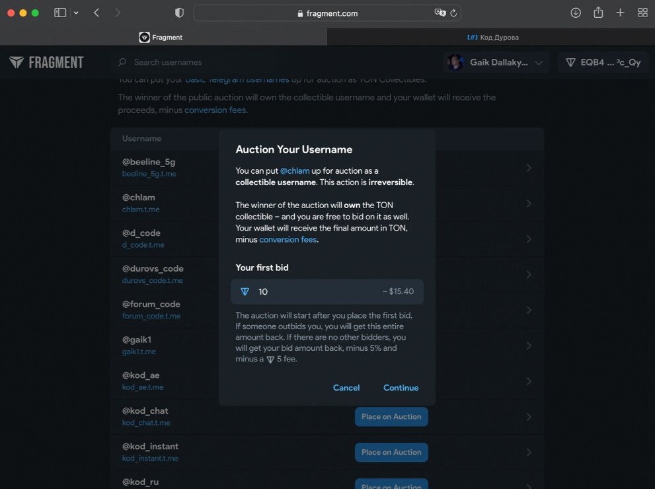Open the @beeline_5g row chevron
The width and height of the screenshot is (655, 489).
click(529, 168)
